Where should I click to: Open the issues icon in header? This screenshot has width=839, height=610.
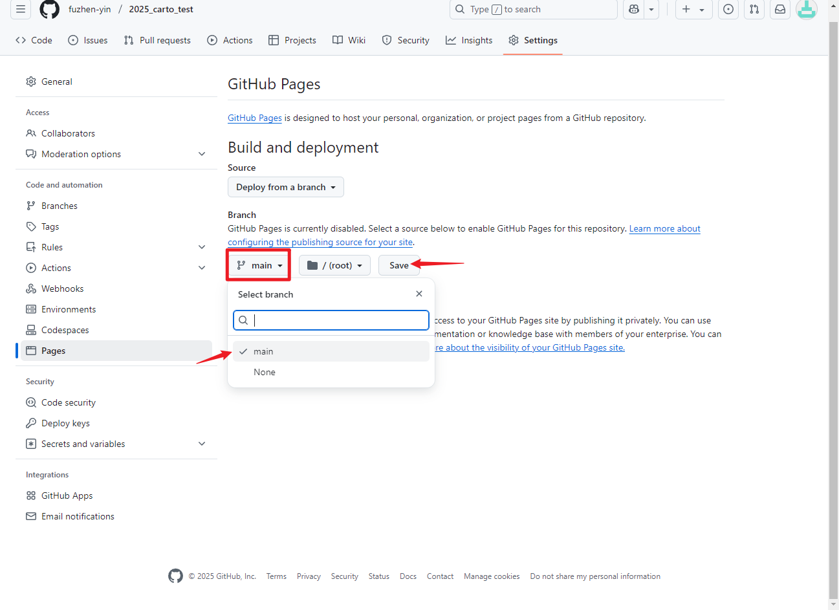tap(728, 9)
